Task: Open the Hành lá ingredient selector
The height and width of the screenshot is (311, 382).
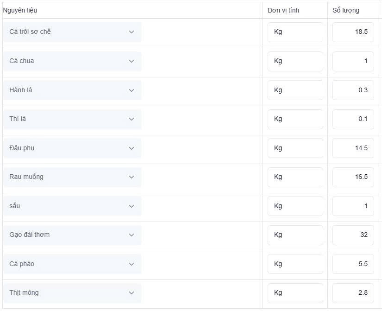Action: click(72, 90)
